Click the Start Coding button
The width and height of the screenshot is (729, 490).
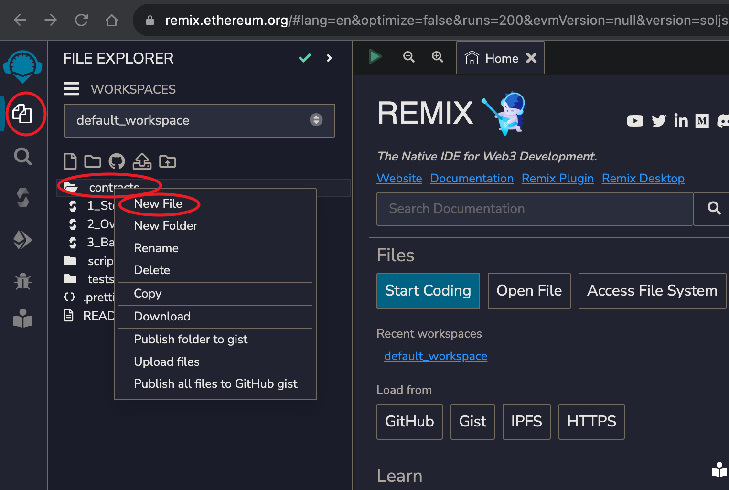[x=428, y=291]
